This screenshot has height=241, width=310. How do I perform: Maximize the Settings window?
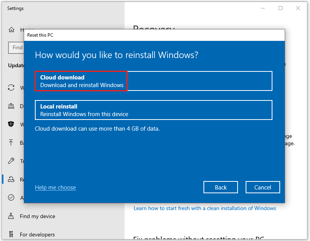pos(280,8)
